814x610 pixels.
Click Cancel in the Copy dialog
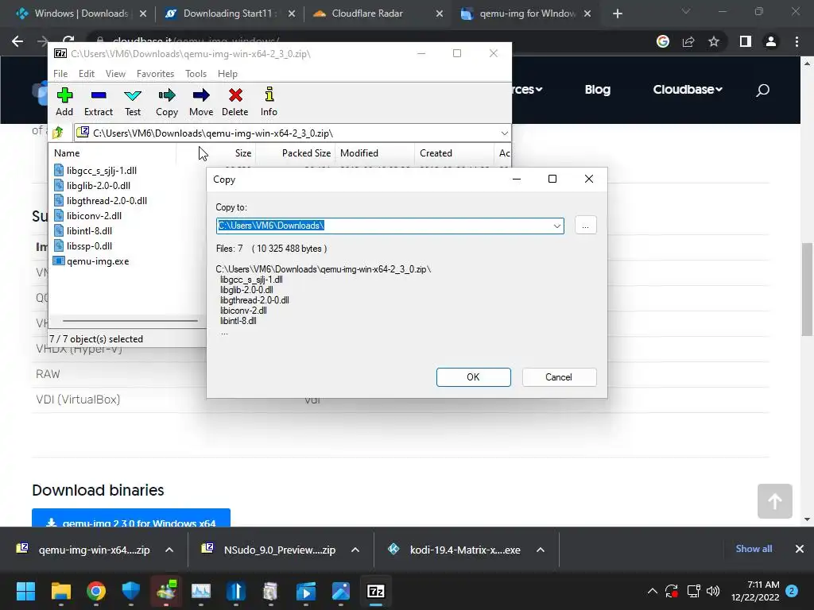point(559,377)
